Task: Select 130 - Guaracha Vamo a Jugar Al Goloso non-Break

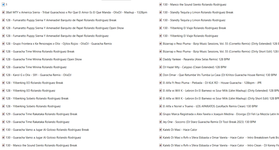Action: click(x=43, y=137)
